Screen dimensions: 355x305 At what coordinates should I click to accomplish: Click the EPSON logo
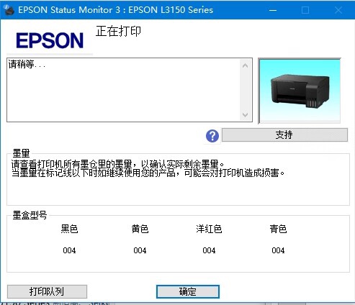[50, 40]
